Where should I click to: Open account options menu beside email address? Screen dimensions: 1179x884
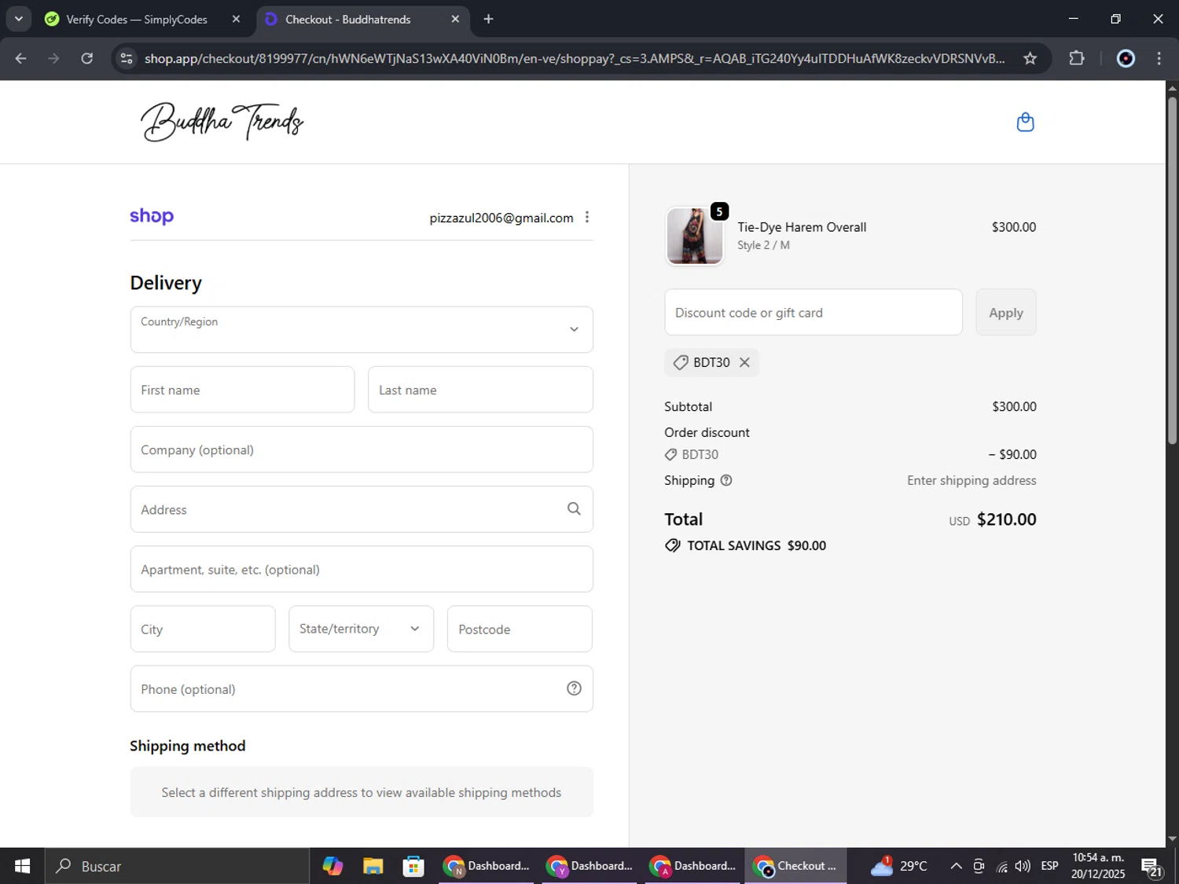[x=587, y=217]
